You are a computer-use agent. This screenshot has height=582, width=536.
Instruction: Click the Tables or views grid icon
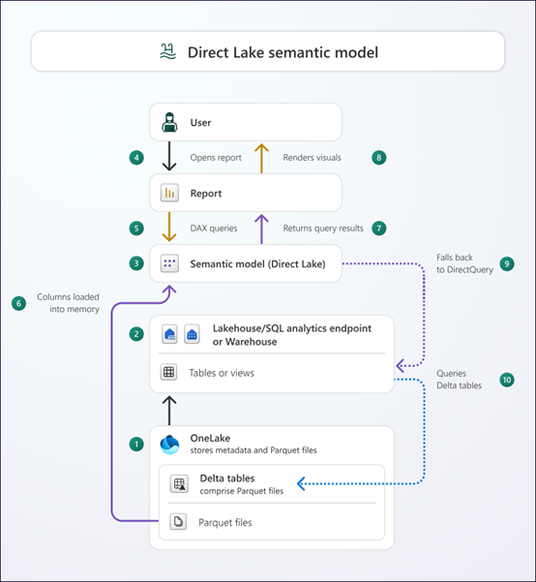click(x=168, y=372)
